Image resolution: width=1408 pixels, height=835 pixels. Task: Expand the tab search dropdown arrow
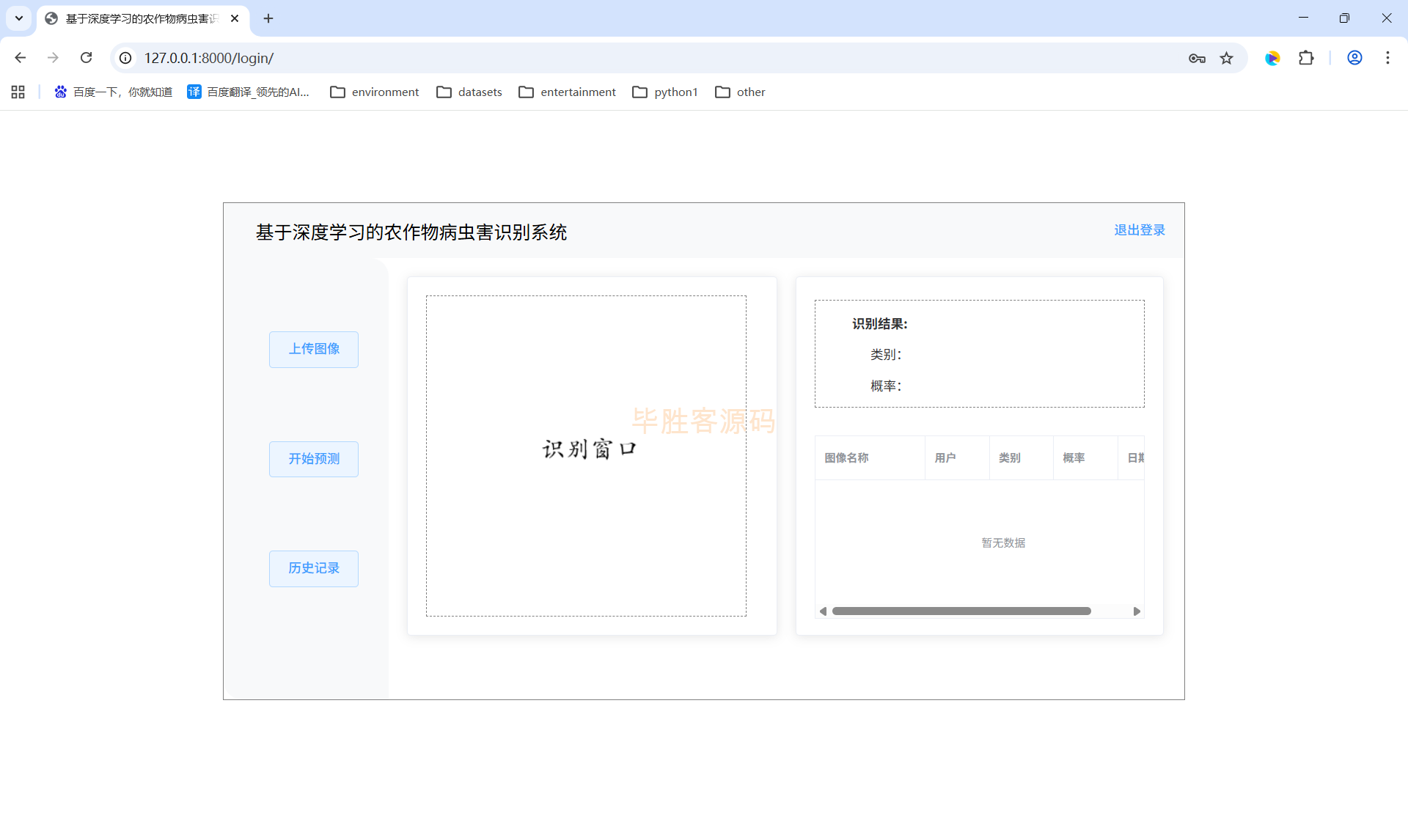[19, 18]
